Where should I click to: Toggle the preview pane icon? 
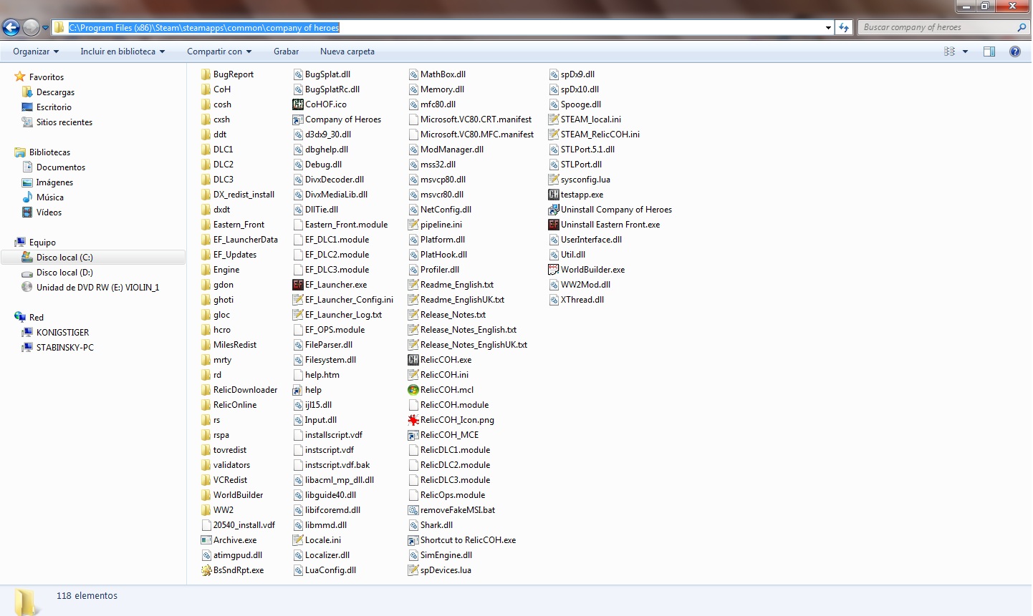(989, 52)
